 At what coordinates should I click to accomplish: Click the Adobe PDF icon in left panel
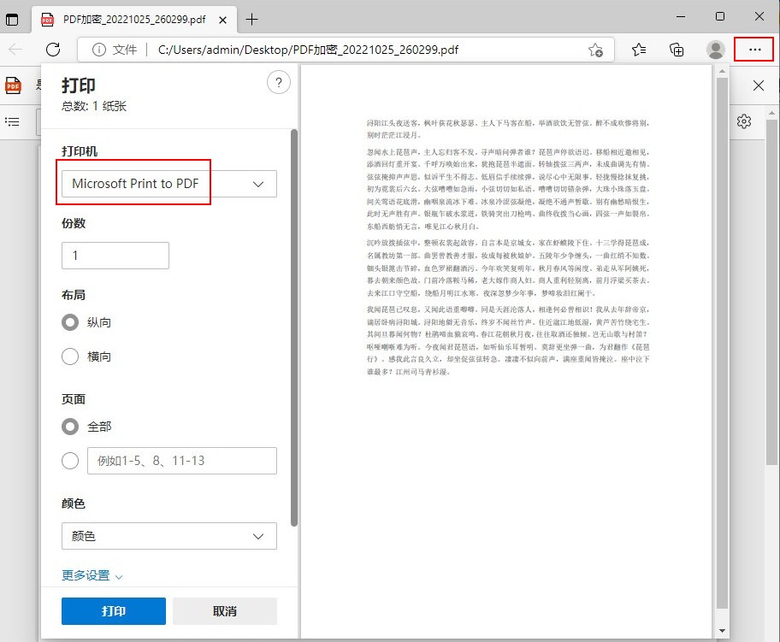click(x=12, y=85)
